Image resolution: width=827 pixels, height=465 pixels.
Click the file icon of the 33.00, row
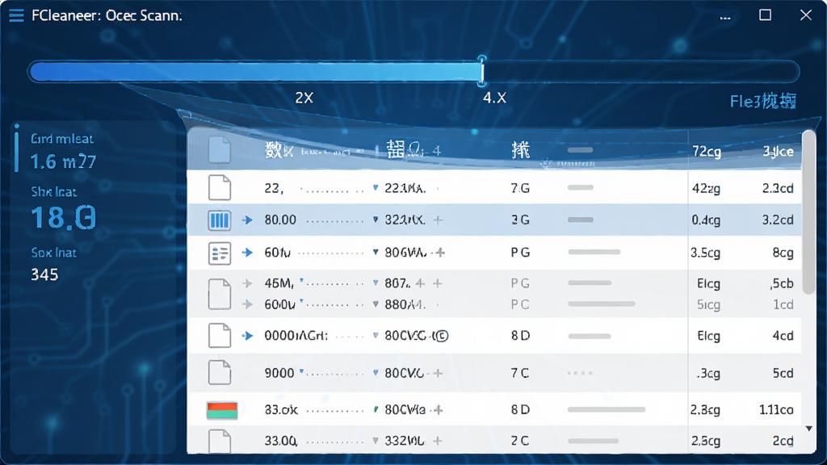click(x=219, y=442)
